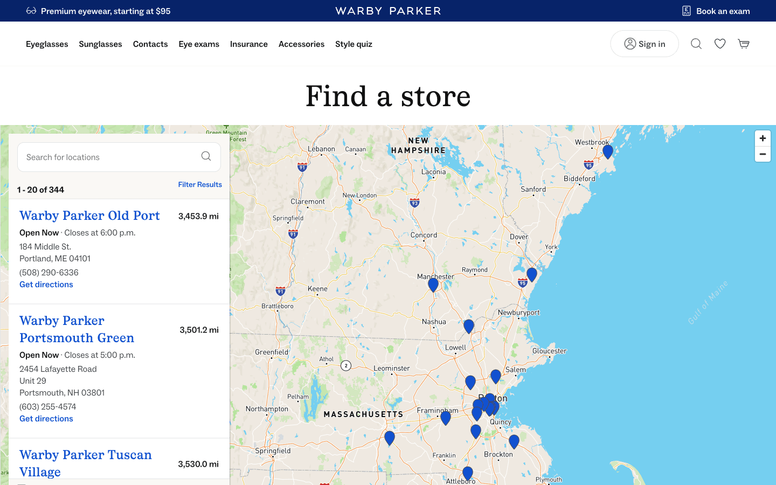Viewport: 776px width, 485px height.
Task: Open search using the magnifier icon in header
Action: pyautogui.click(x=696, y=44)
